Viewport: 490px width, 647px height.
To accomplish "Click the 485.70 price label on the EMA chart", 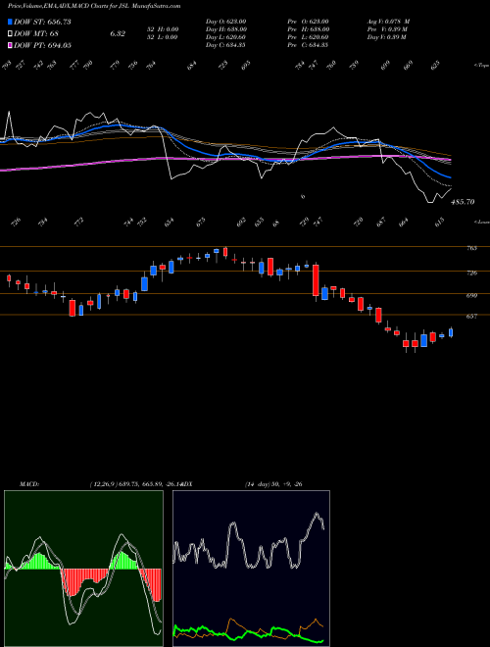I will coord(463,202).
